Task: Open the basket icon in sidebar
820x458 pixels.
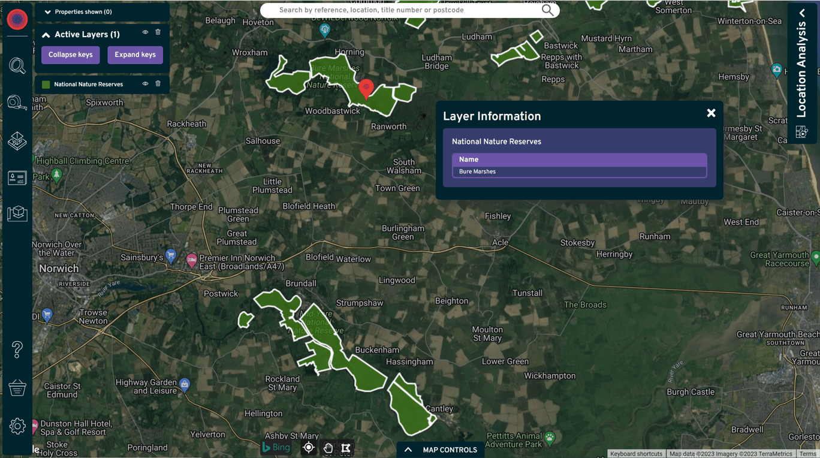Action: coord(17,388)
